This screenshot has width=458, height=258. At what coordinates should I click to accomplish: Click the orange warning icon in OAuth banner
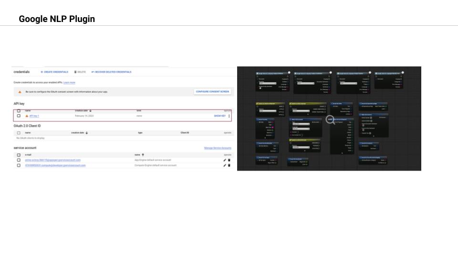(x=20, y=92)
